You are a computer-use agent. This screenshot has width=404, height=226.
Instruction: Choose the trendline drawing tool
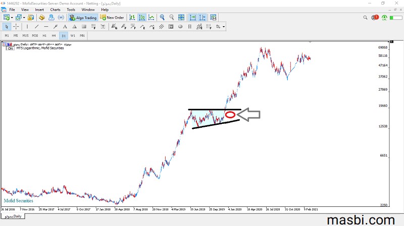pyautogui.click(x=36, y=27)
